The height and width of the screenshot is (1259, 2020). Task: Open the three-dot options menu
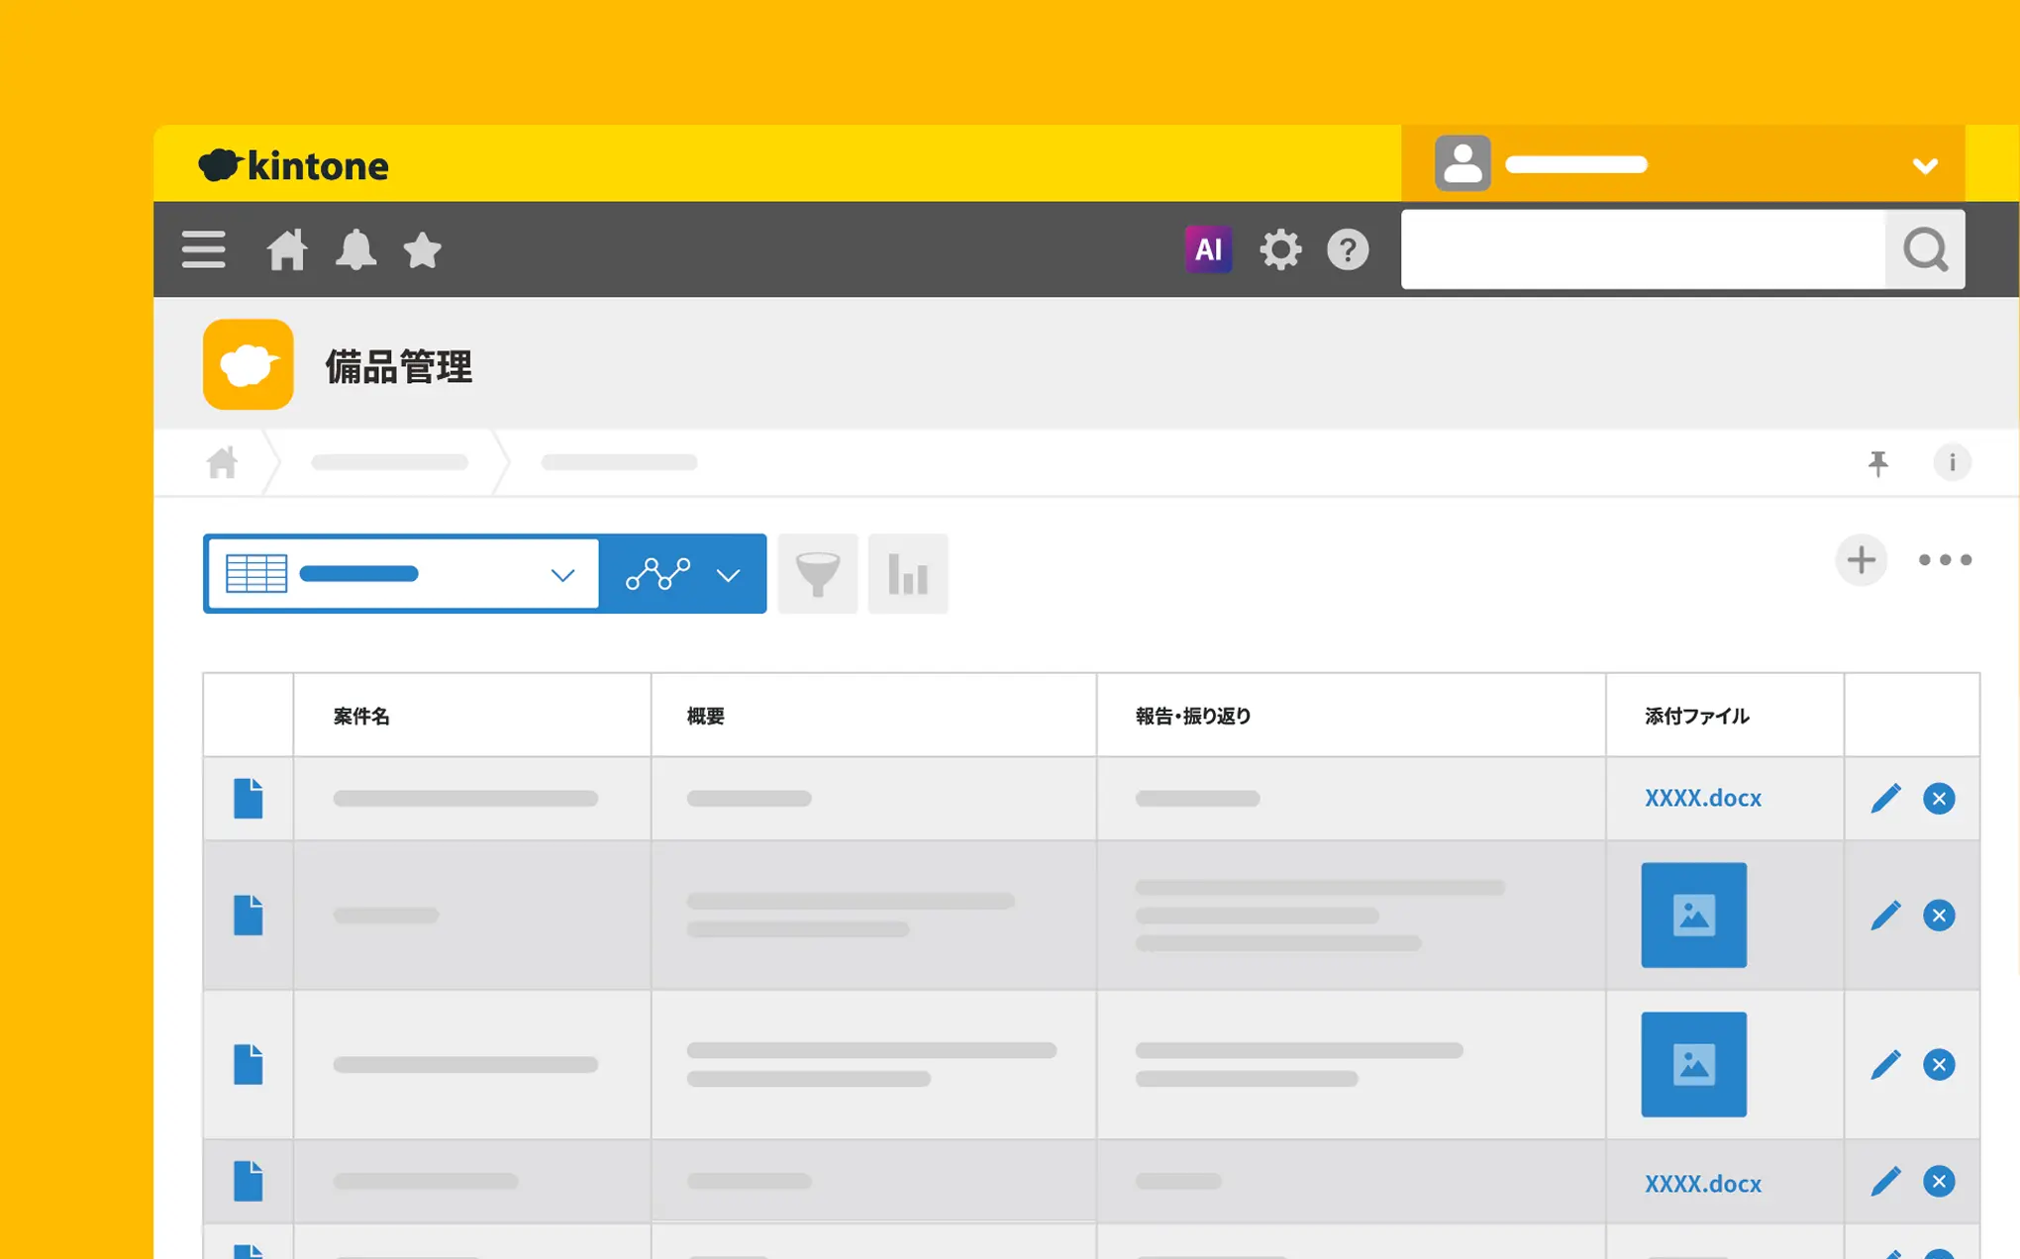click(x=1944, y=560)
